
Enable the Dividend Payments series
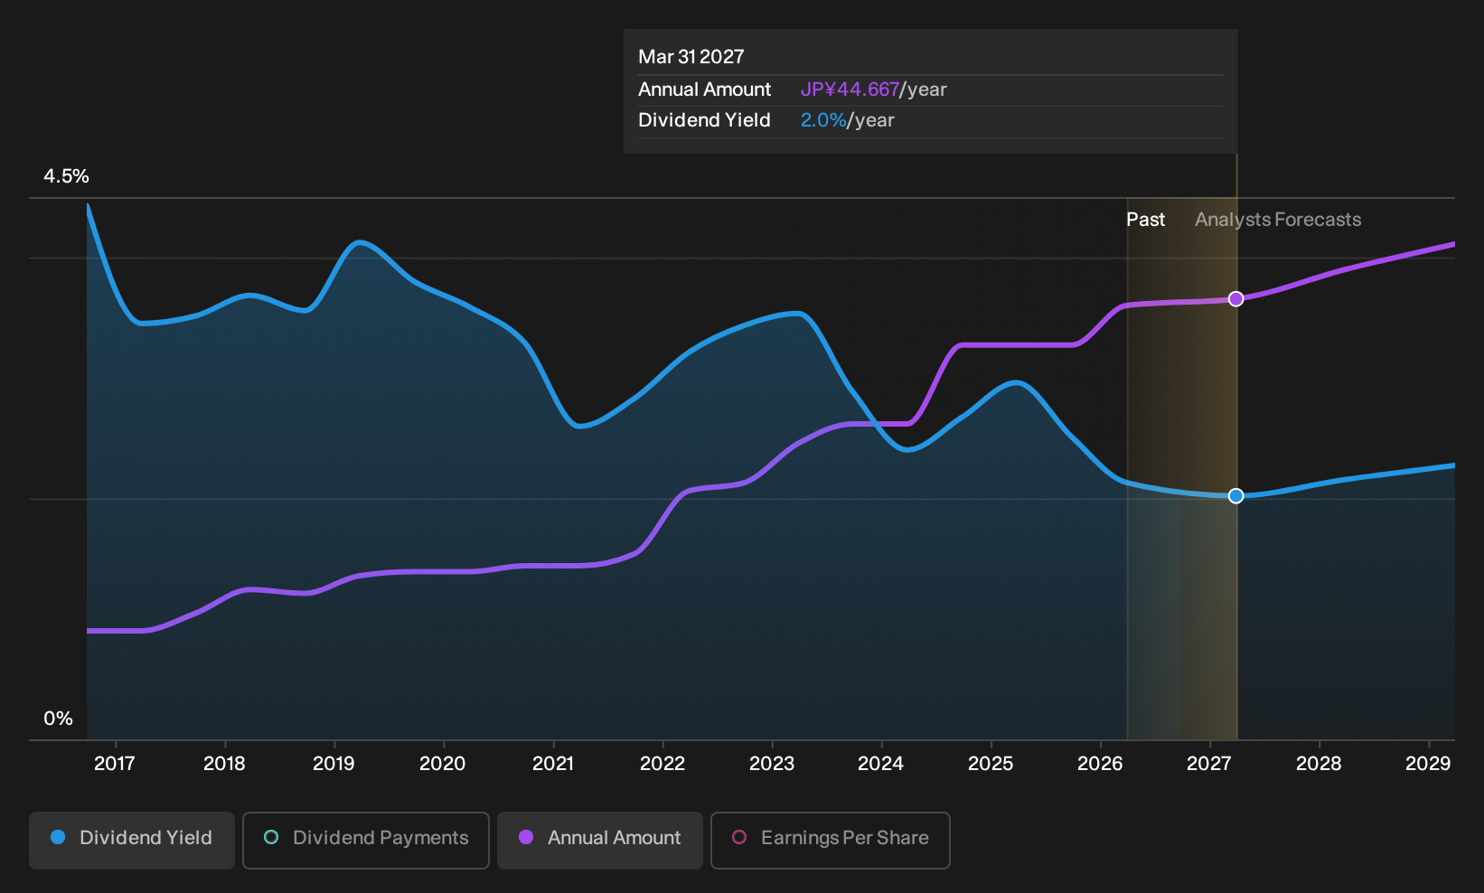(366, 840)
